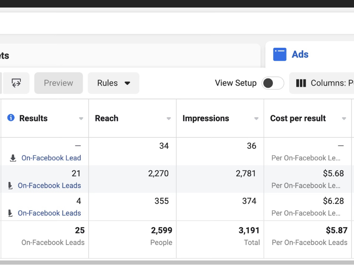This screenshot has width=354, height=270.
Task: Click the Results info icon
Action: [x=11, y=118]
